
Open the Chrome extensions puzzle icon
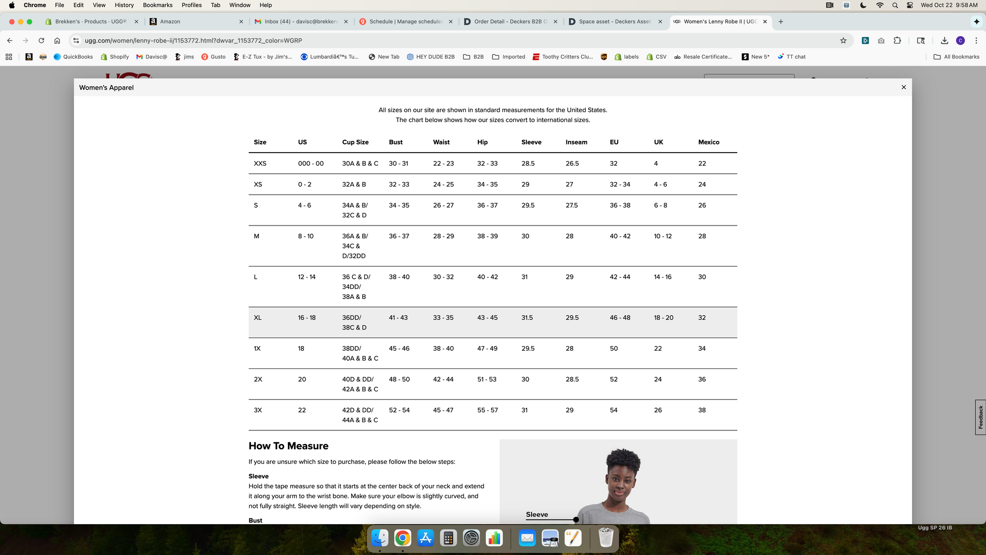(897, 41)
